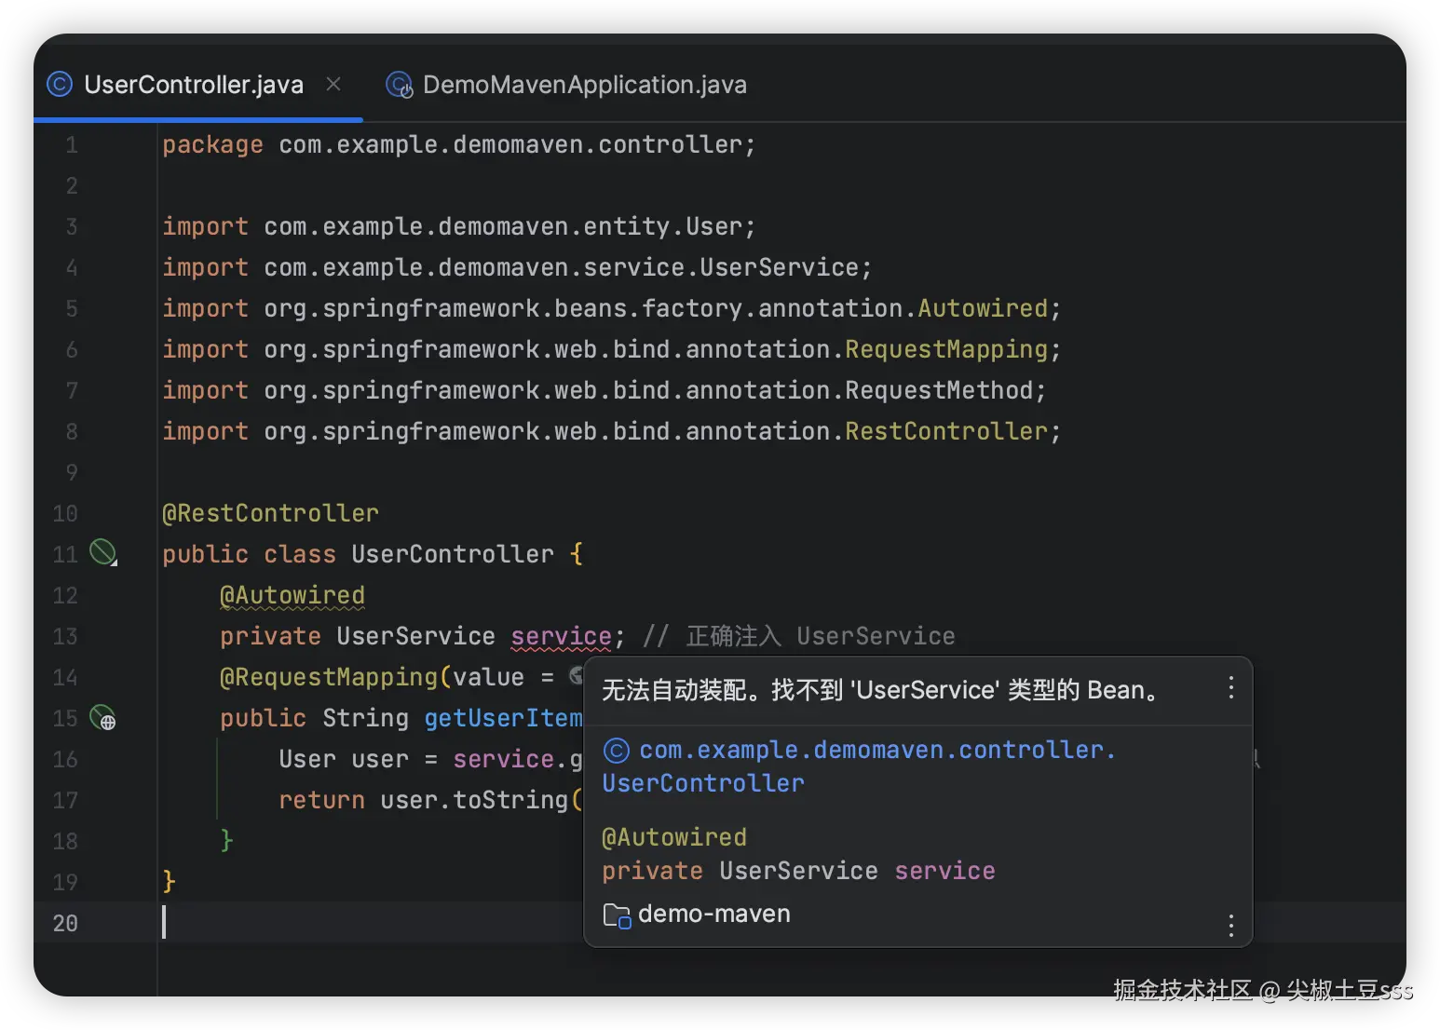1440x1030 pixels.
Task: Click the Autowired import on line 5
Action: tap(611, 308)
